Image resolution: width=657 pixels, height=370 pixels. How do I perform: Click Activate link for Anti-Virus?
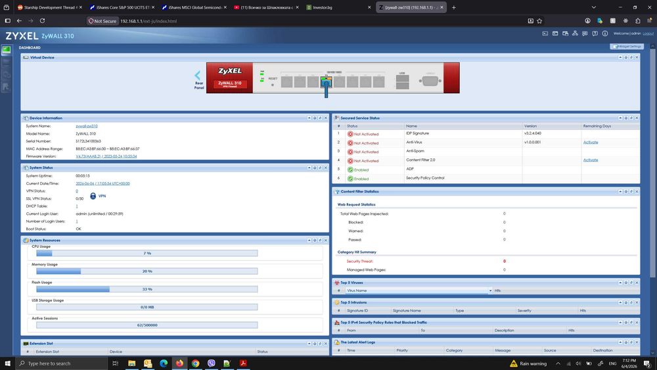click(591, 143)
